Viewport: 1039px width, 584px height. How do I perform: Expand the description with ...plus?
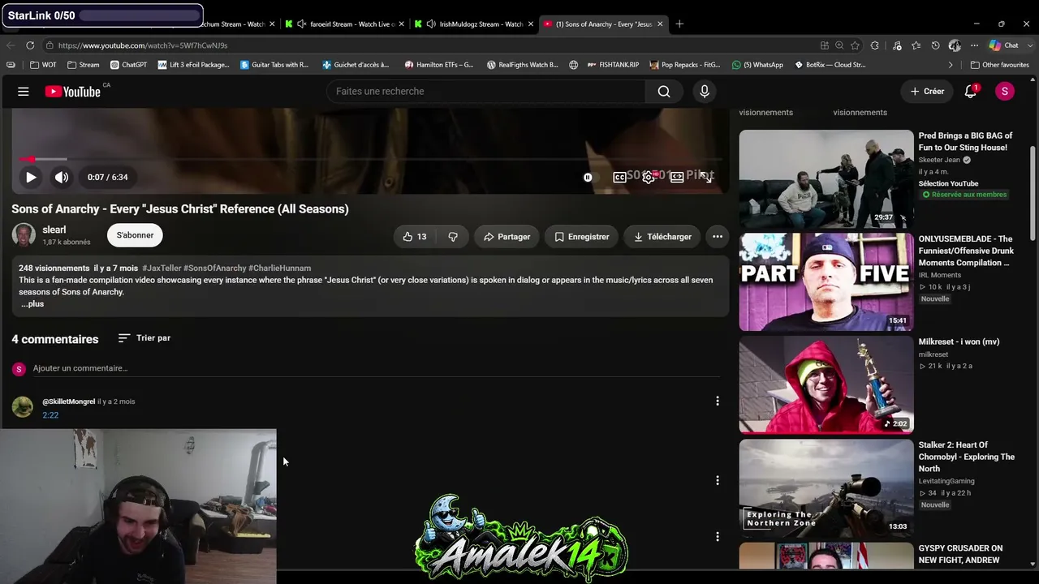32,304
